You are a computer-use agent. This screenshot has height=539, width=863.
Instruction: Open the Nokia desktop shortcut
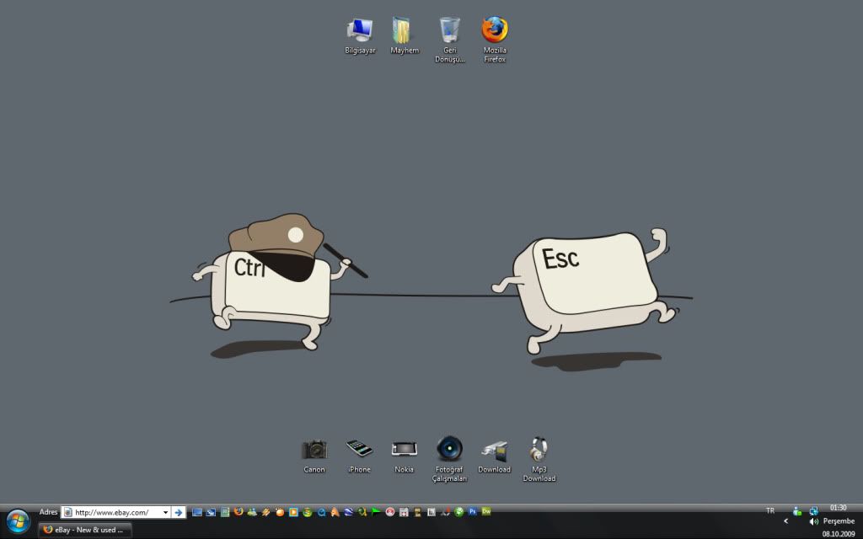tap(404, 449)
